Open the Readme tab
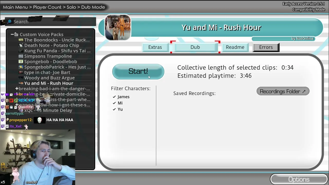The height and width of the screenshot is (185, 329). pyautogui.click(x=235, y=47)
